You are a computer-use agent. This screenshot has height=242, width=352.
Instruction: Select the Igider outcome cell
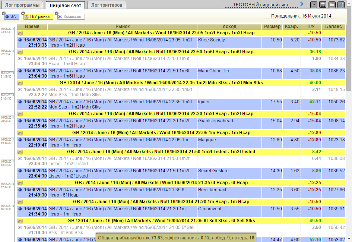229,104
